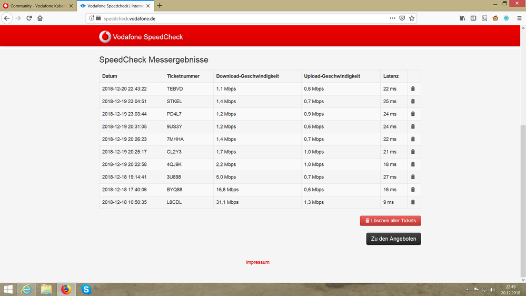
Task: Delete ticket 7MHHA via trash icon
Action: pyautogui.click(x=413, y=139)
